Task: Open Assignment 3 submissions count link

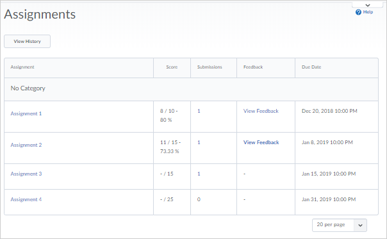Action: point(199,174)
